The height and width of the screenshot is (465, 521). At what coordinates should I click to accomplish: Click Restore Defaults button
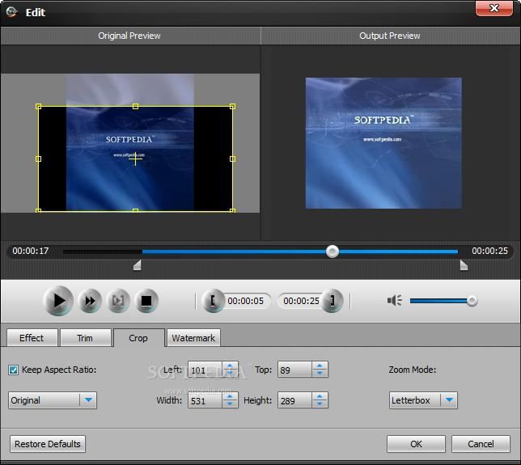point(48,444)
